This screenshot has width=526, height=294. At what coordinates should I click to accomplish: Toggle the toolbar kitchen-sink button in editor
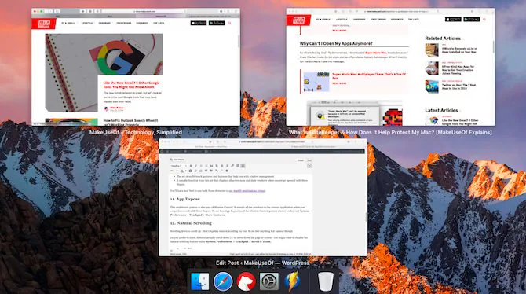pos(243,166)
